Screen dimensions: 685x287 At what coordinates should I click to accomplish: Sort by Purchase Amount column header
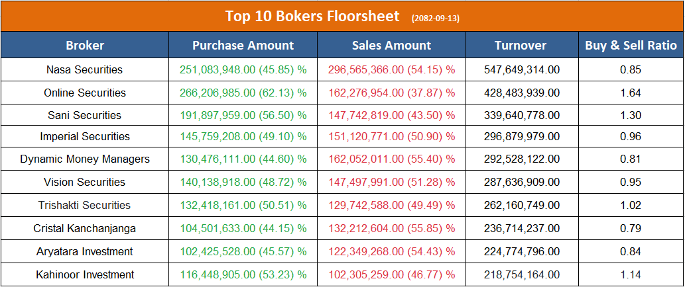[243, 46]
